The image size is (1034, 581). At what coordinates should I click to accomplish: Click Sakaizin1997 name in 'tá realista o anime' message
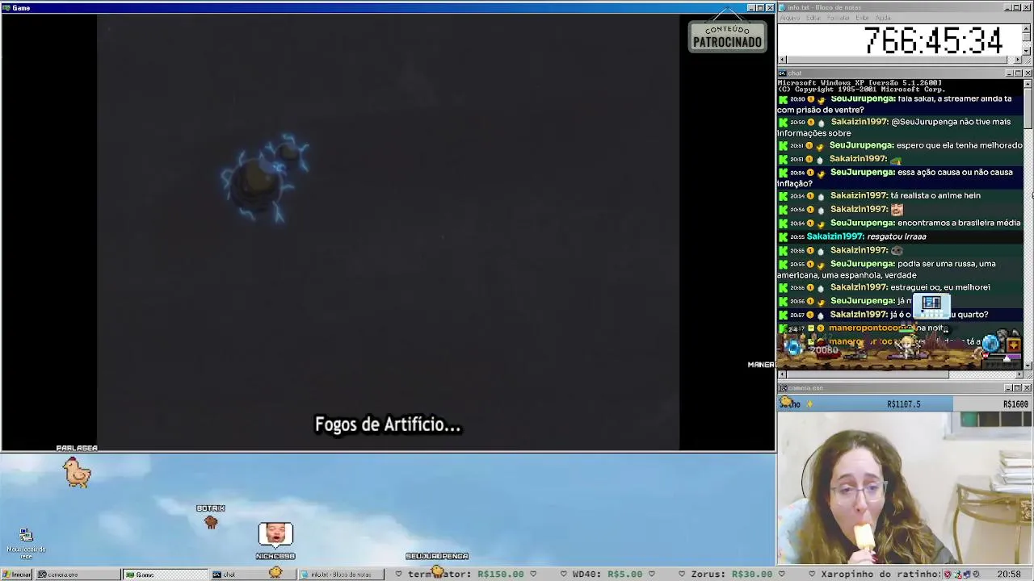(x=860, y=195)
